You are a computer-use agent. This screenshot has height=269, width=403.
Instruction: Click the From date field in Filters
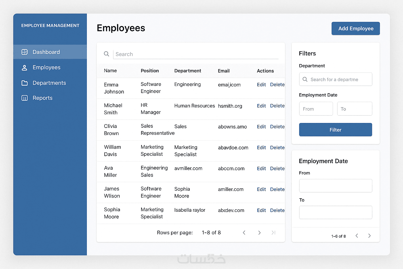[316, 109]
